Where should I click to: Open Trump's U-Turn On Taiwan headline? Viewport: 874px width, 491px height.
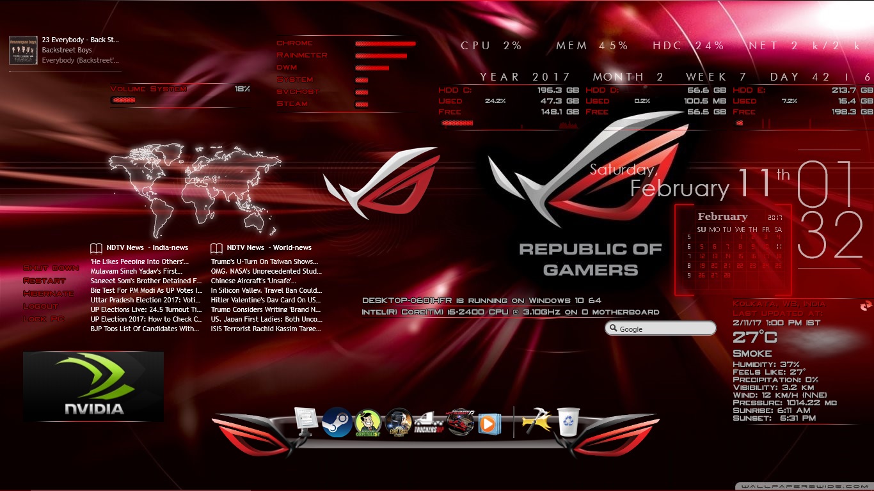click(x=264, y=261)
